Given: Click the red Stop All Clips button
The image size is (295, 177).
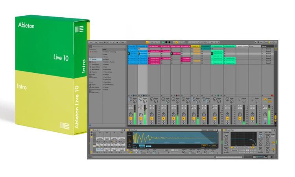Looking at the screenshot, I should (272, 96).
